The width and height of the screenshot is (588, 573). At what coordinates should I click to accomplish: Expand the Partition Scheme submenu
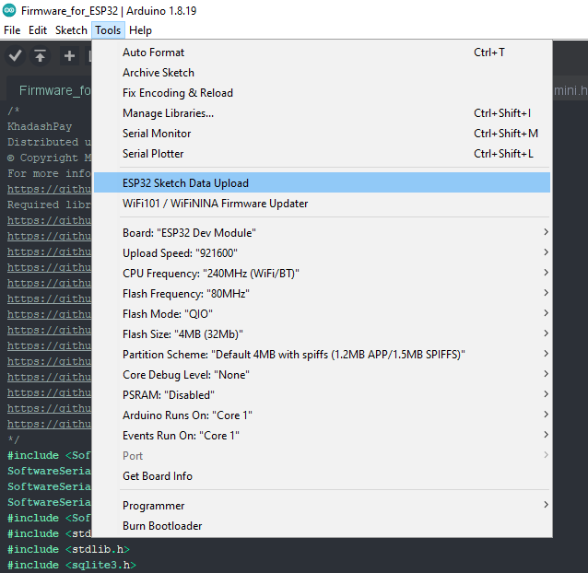click(x=322, y=354)
